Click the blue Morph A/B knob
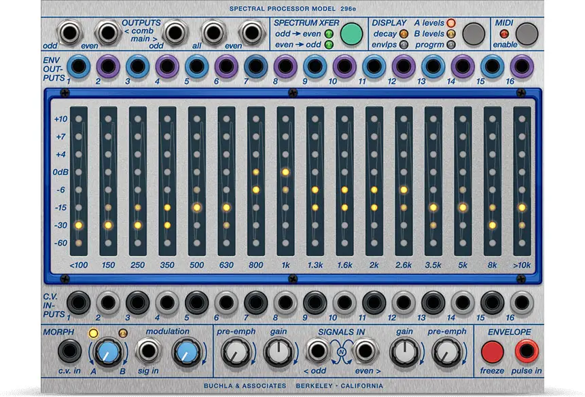 coord(108,352)
